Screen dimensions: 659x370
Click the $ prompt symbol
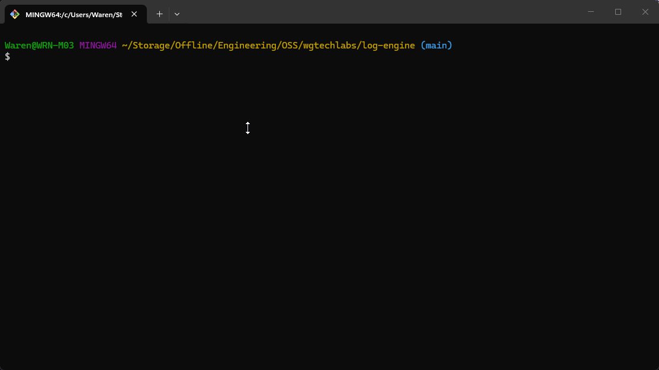pyautogui.click(x=8, y=57)
